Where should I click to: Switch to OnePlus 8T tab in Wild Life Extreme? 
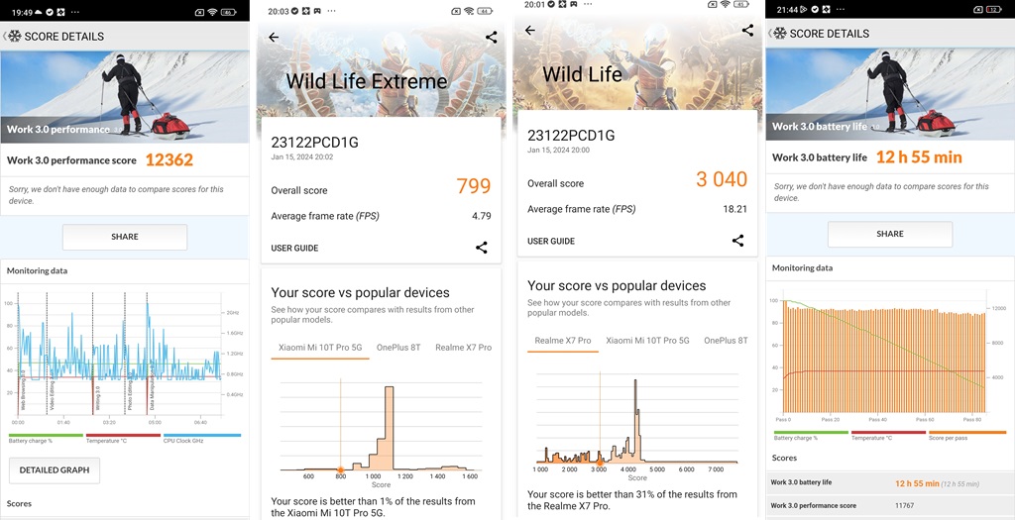398,348
